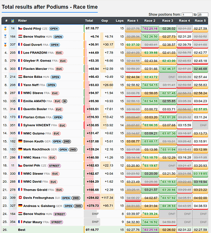The height and width of the screenshot is (233, 211).
Task: Click the vest number column header icon
Action: tap(13, 21)
